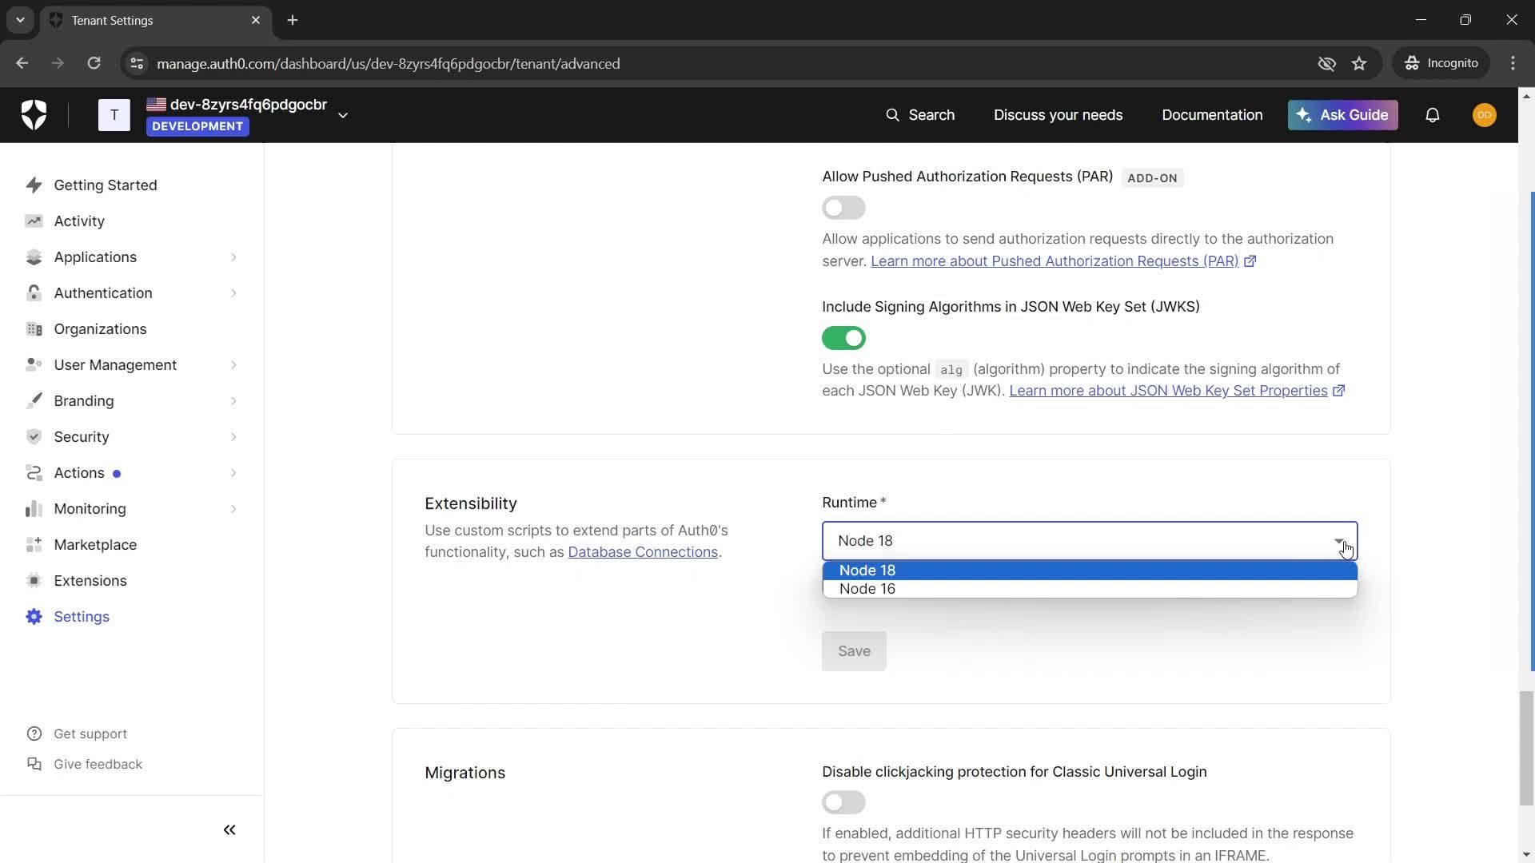Open the notifications bell
This screenshot has width=1535, height=863.
click(x=1433, y=115)
